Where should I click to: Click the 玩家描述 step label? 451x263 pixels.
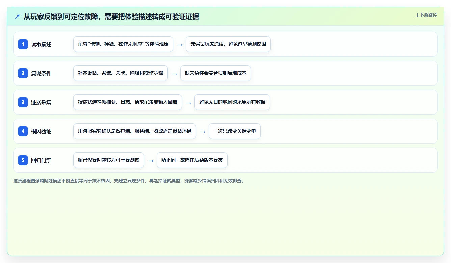click(41, 44)
